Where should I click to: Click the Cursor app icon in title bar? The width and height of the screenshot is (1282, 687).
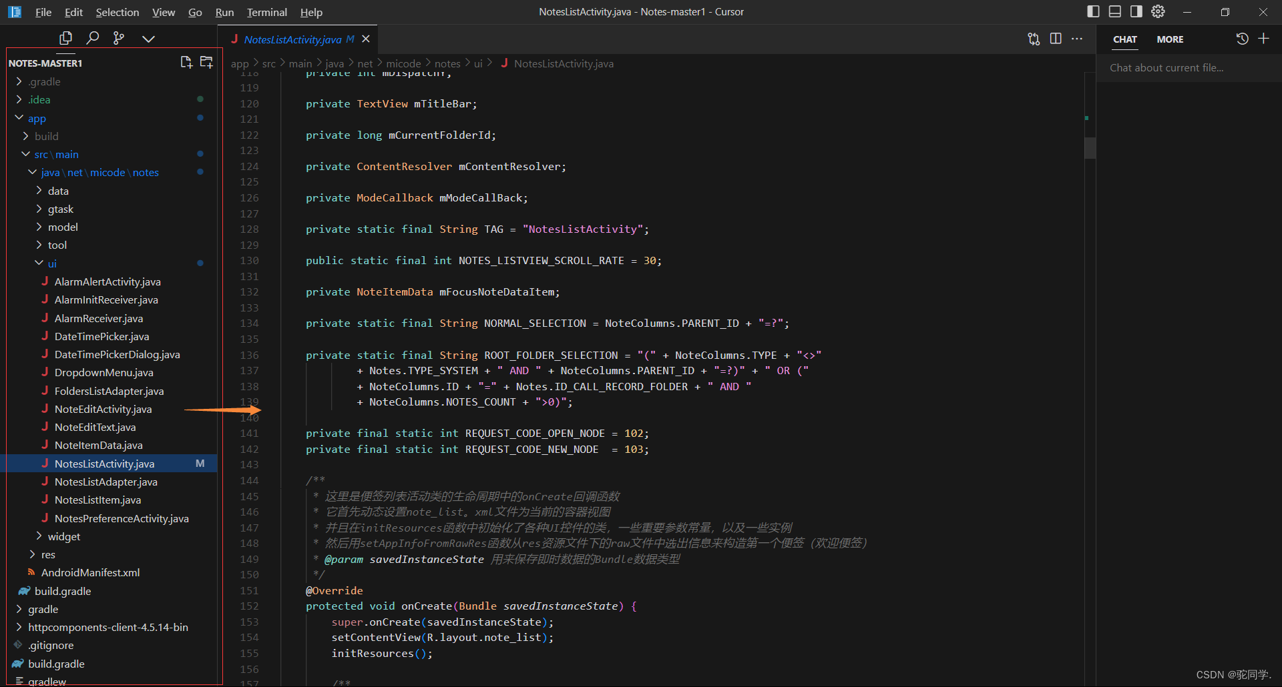(x=15, y=11)
